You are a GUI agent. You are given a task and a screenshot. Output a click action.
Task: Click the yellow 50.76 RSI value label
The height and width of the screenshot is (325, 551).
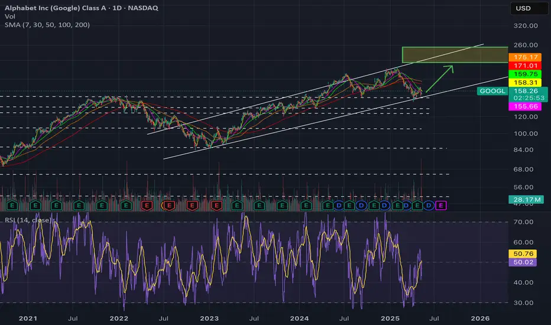pyautogui.click(x=523, y=253)
